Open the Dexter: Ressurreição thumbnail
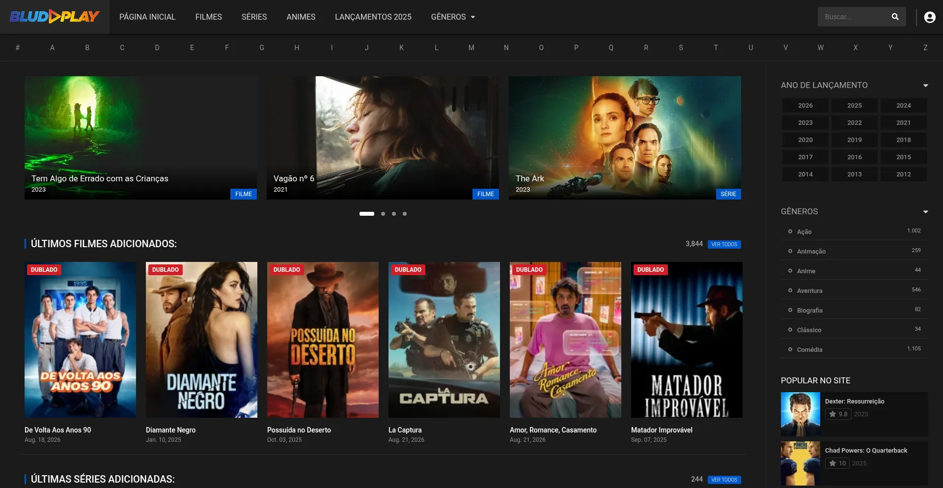The image size is (943, 488). [x=801, y=414]
